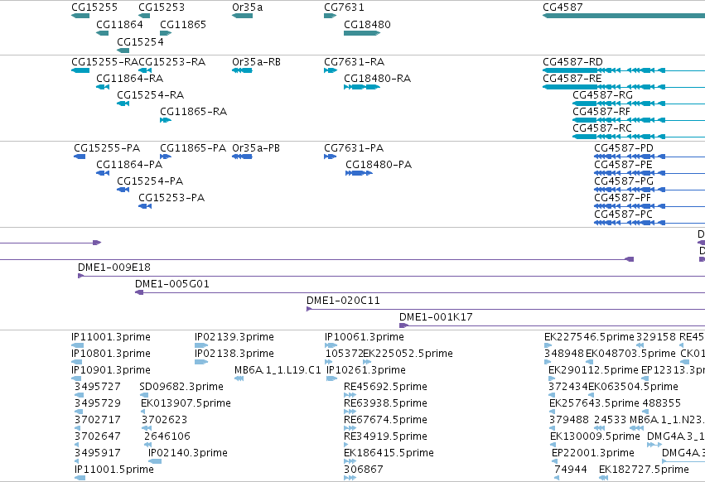Image resolution: width=705 pixels, height=482 pixels.
Task: Select protein Or35a-PB
Action: (x=243, y=157)
